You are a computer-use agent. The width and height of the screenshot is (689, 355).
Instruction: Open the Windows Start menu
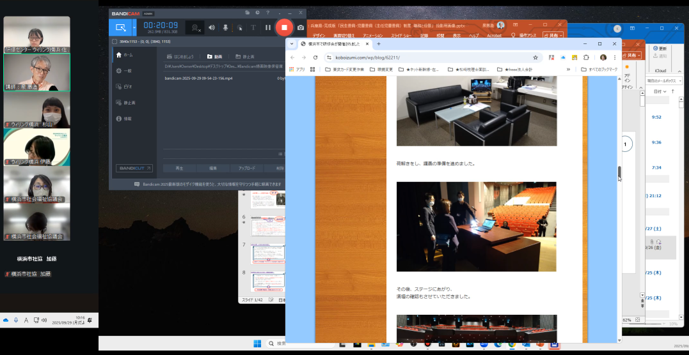(x=257, y=344)
